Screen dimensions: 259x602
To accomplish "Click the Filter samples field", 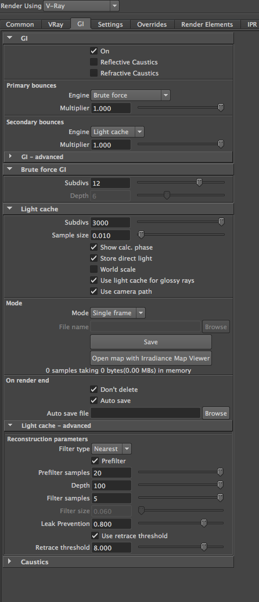I will click(111, 498).
